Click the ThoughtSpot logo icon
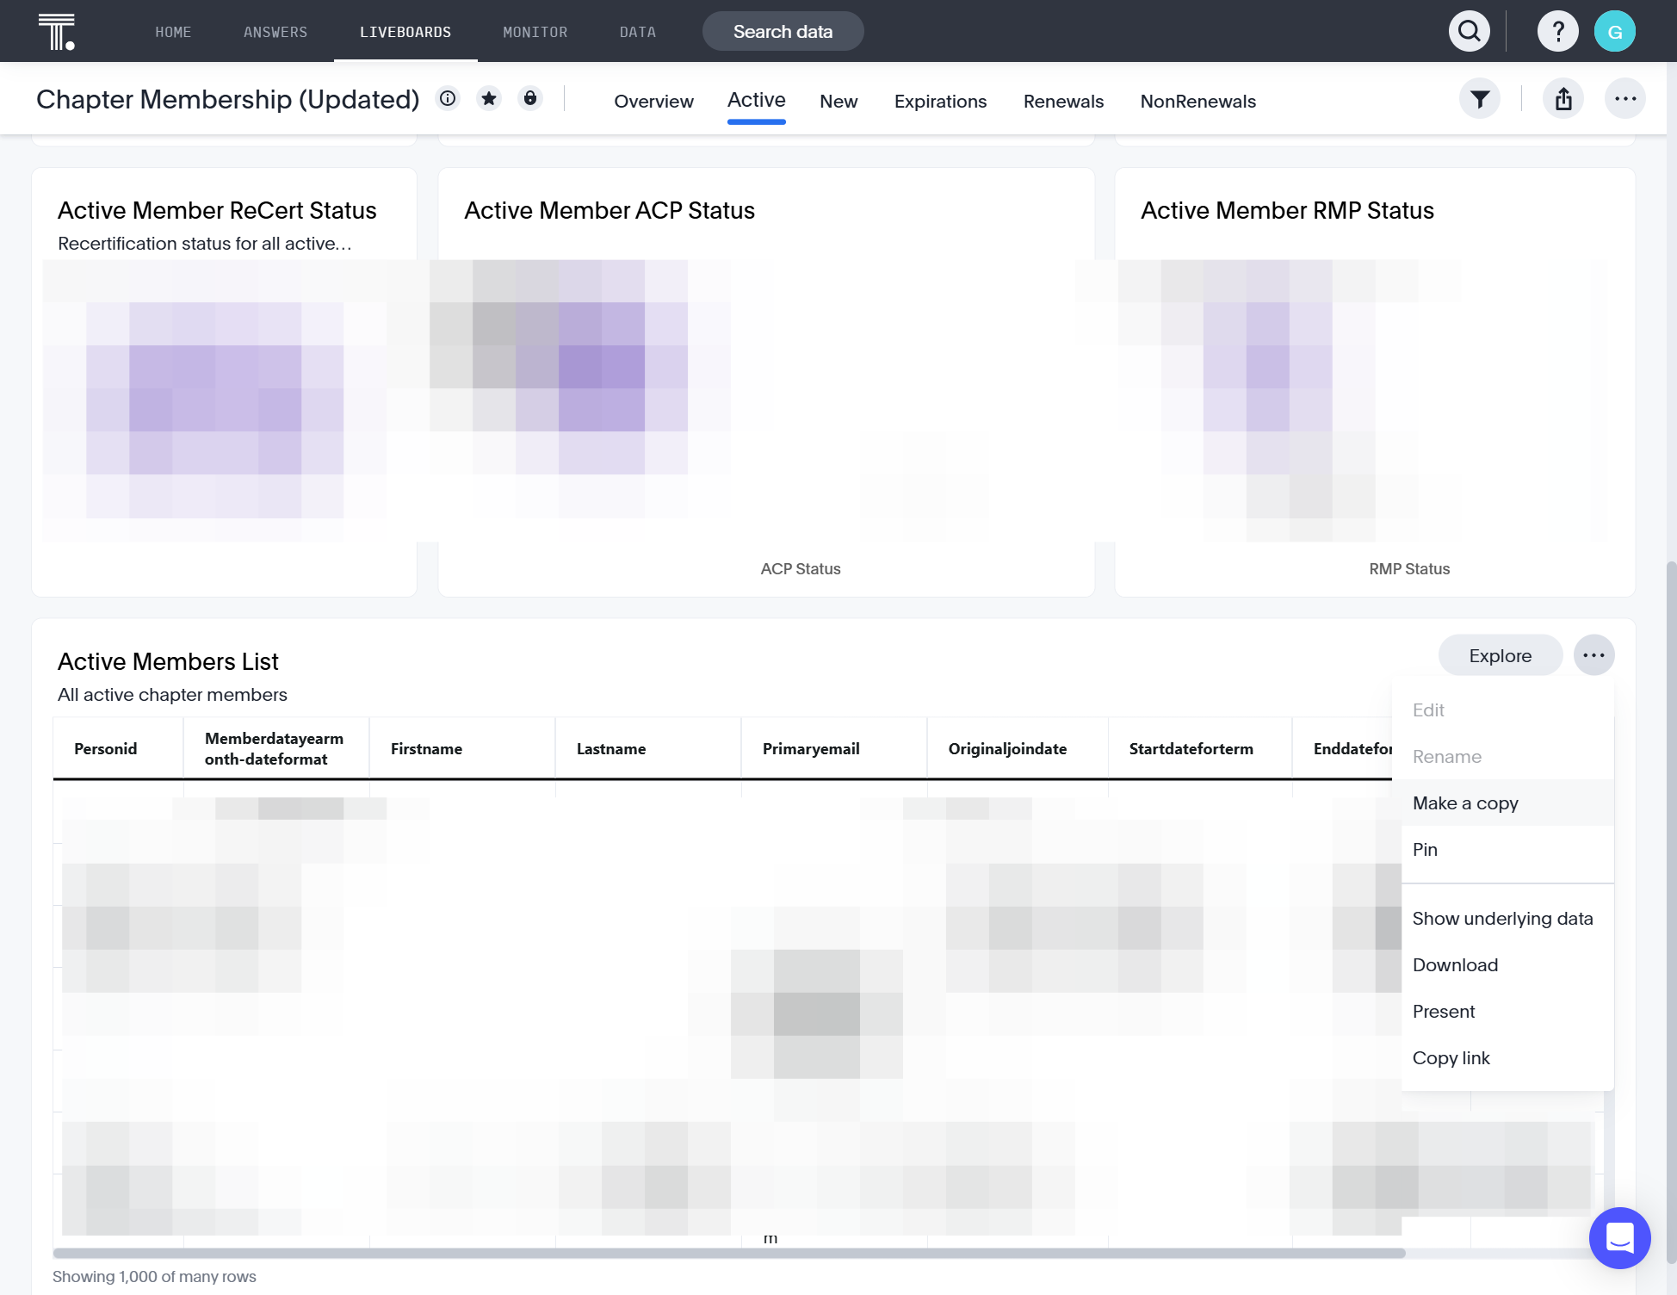 pos(57,32)
